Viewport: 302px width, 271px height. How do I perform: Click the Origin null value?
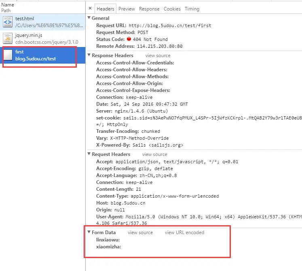119,210
